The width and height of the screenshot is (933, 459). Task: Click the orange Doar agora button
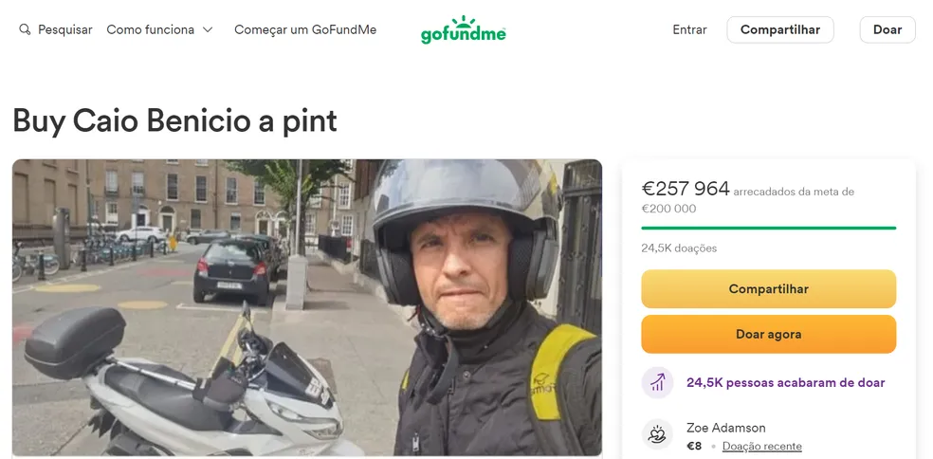pos(768,334)
